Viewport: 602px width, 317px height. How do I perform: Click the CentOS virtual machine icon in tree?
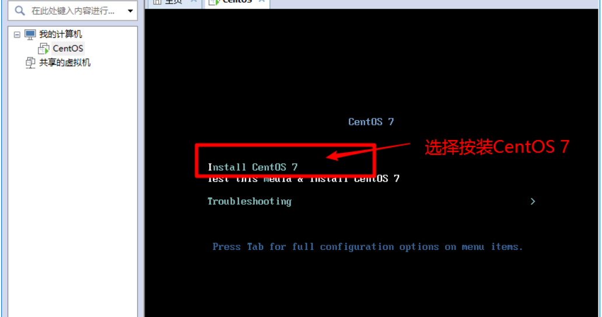(43, 49)
